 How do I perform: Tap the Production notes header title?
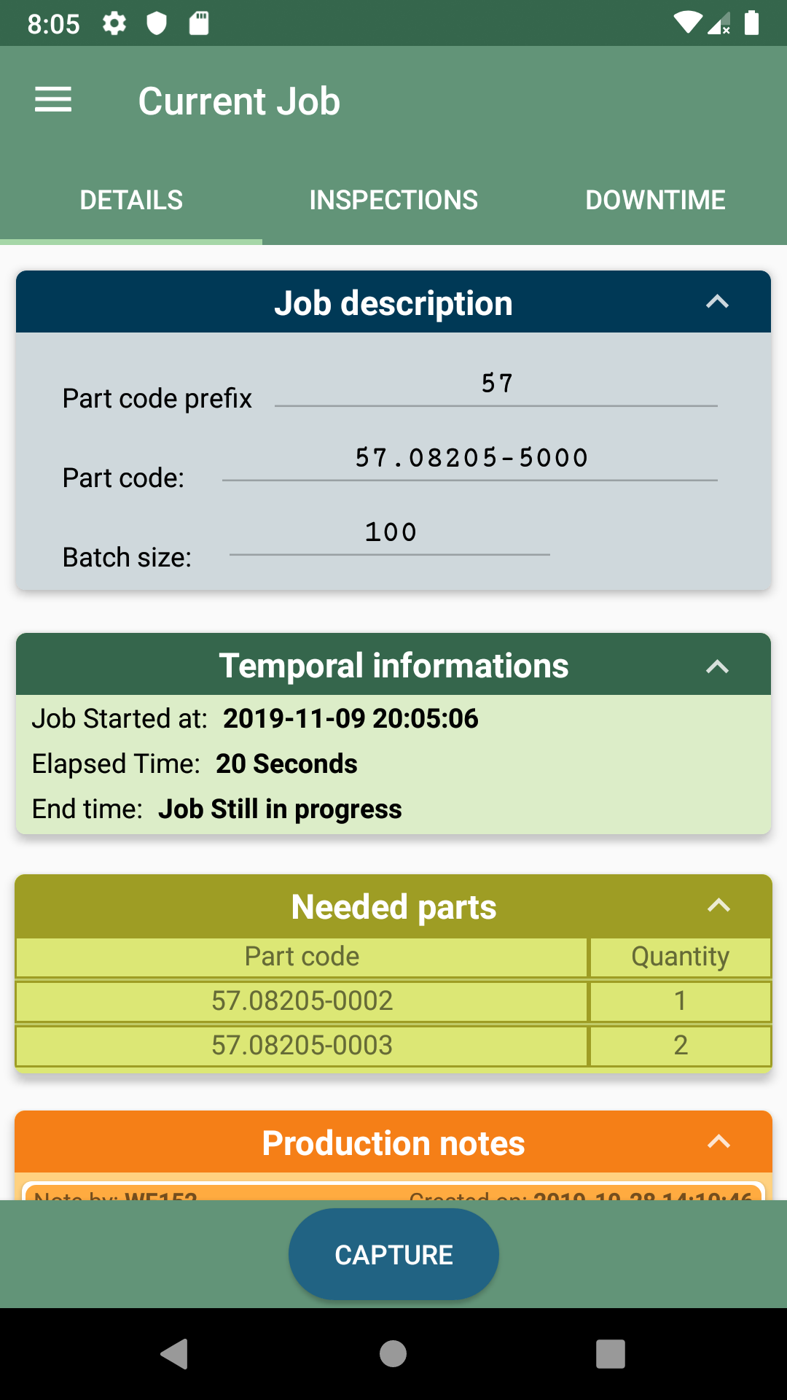click(393, 1143)
